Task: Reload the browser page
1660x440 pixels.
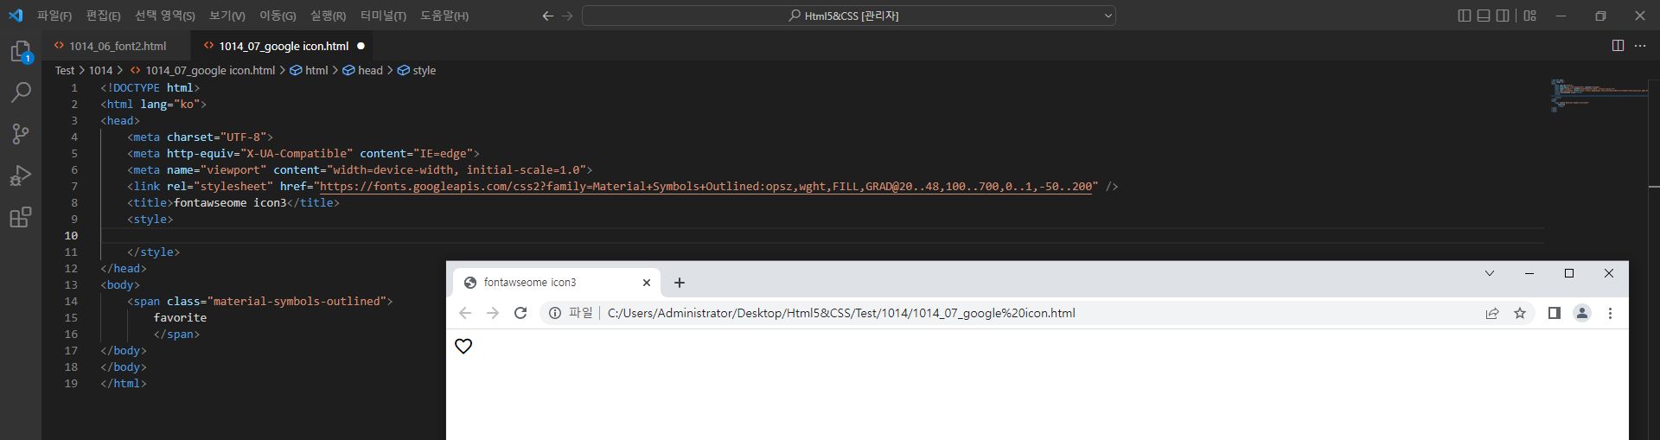Action: [x=520, y=313]
